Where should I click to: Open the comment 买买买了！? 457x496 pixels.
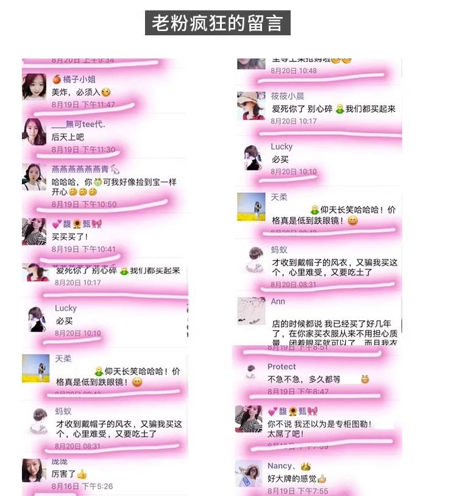point(69,237)
